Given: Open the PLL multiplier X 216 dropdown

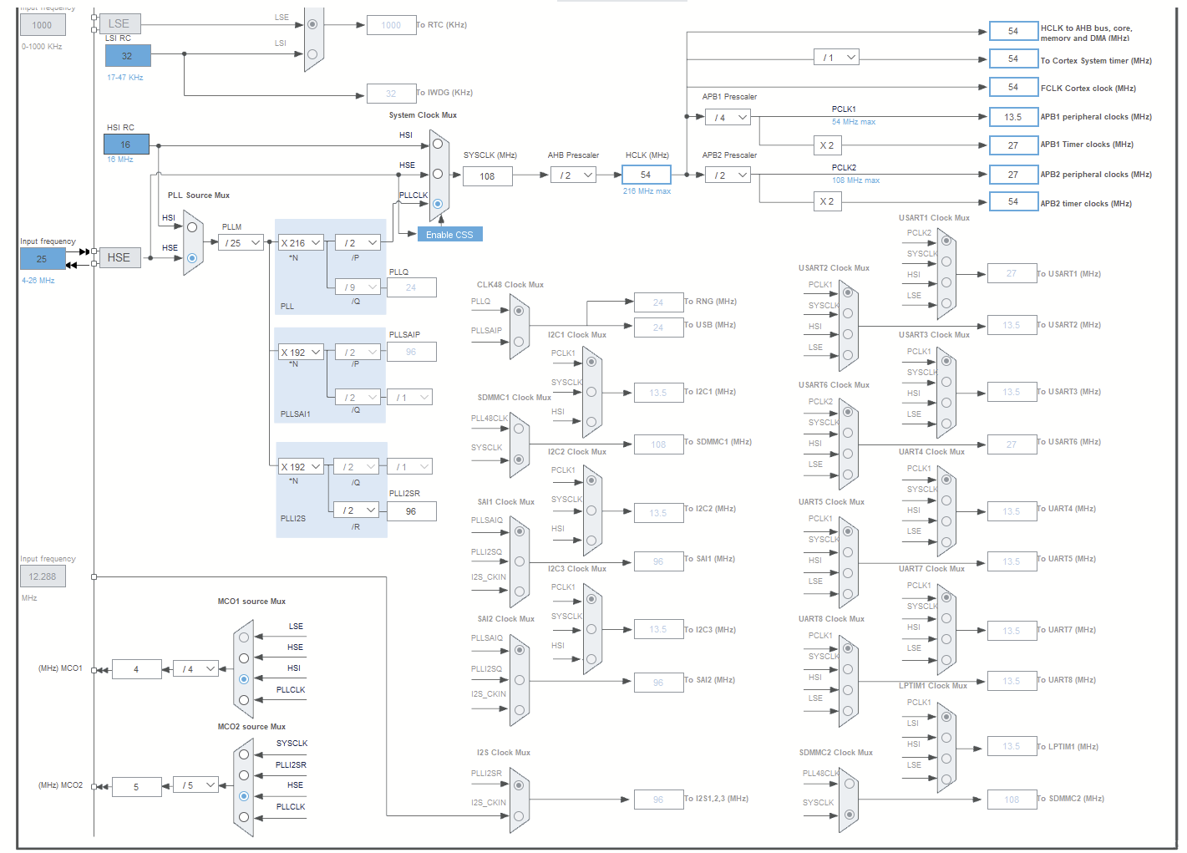Looking at the screenshot, I should point(301,243).
